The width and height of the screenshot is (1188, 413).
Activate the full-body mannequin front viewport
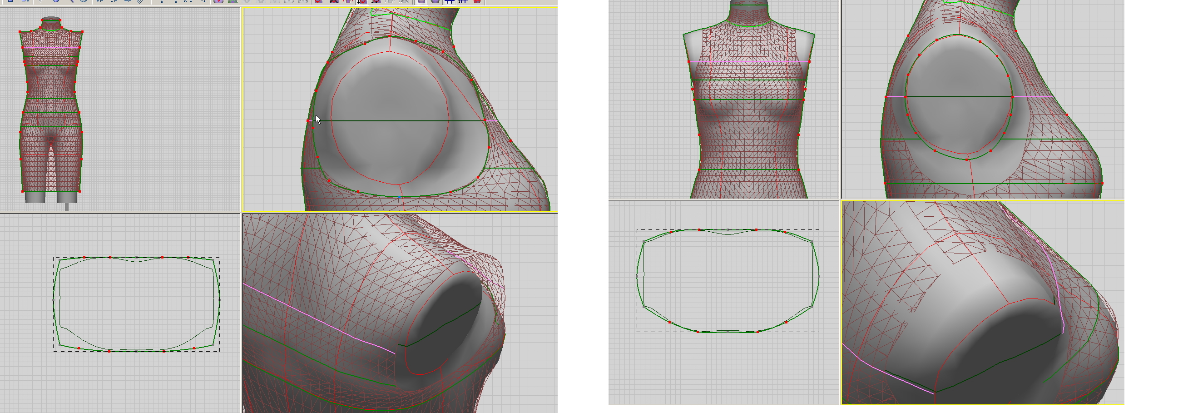[120, 110]
